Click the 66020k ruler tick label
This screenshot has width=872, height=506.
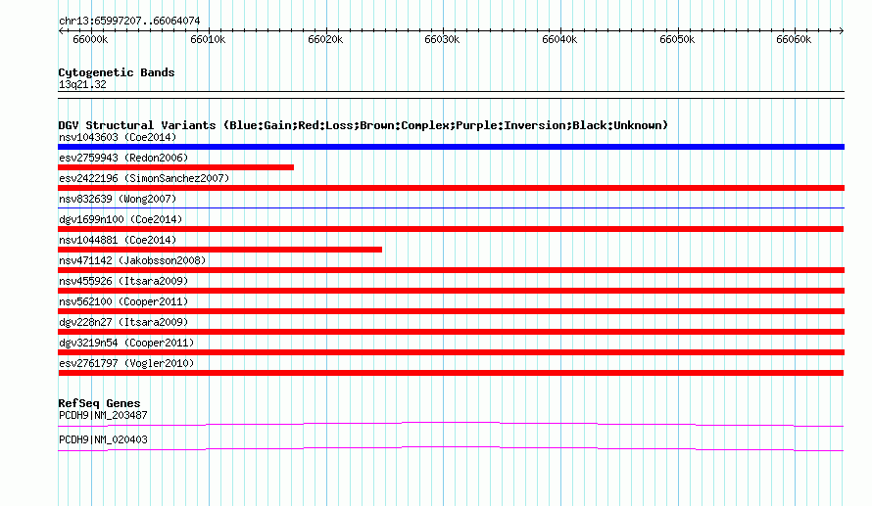click(324, 40)
